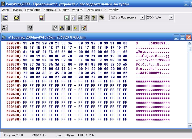Click PonyProg2000 label in status bar
This screenshot has height=139, width=192.
coord(13,135)
